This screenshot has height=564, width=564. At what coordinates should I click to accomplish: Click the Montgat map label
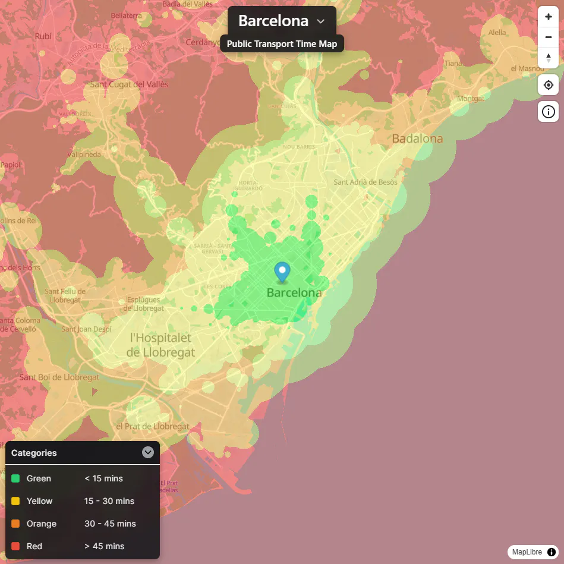click(471, 99)
